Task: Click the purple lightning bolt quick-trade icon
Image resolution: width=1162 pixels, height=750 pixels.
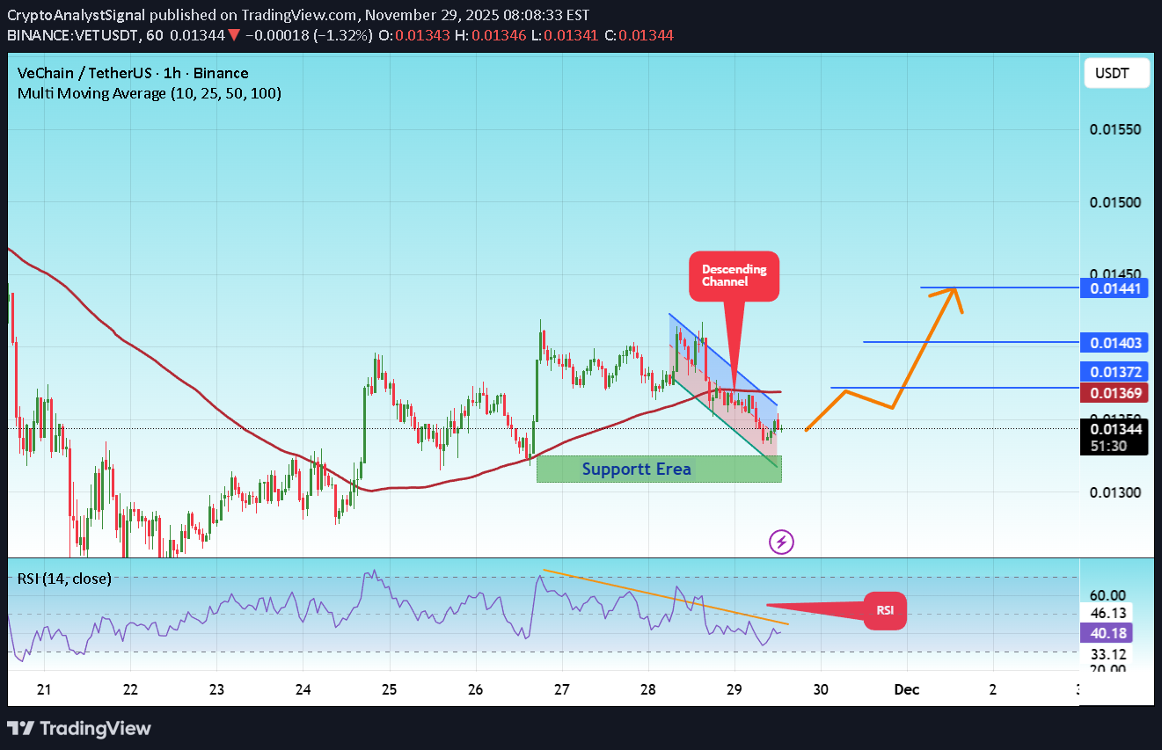Action: click(781, 542)
